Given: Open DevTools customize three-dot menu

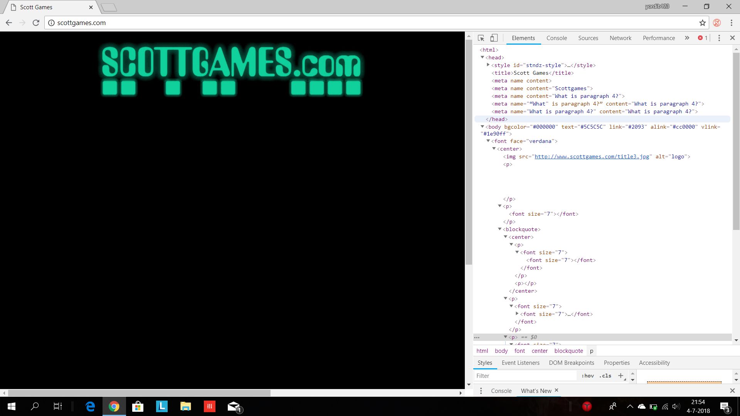Looking at the screenshot, I should point(719,38).
